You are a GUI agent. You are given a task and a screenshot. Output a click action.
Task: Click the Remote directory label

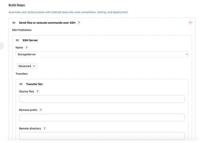30,128
